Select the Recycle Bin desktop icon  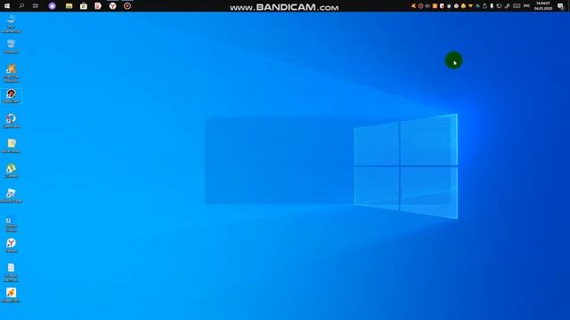coord(11,46)
